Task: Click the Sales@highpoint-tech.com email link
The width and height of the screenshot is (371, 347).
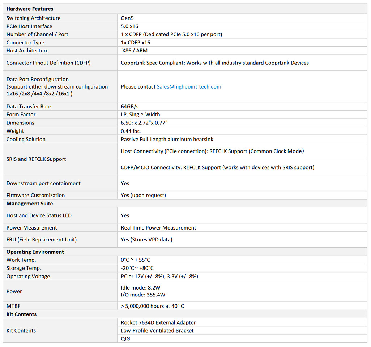Action: 189,87
